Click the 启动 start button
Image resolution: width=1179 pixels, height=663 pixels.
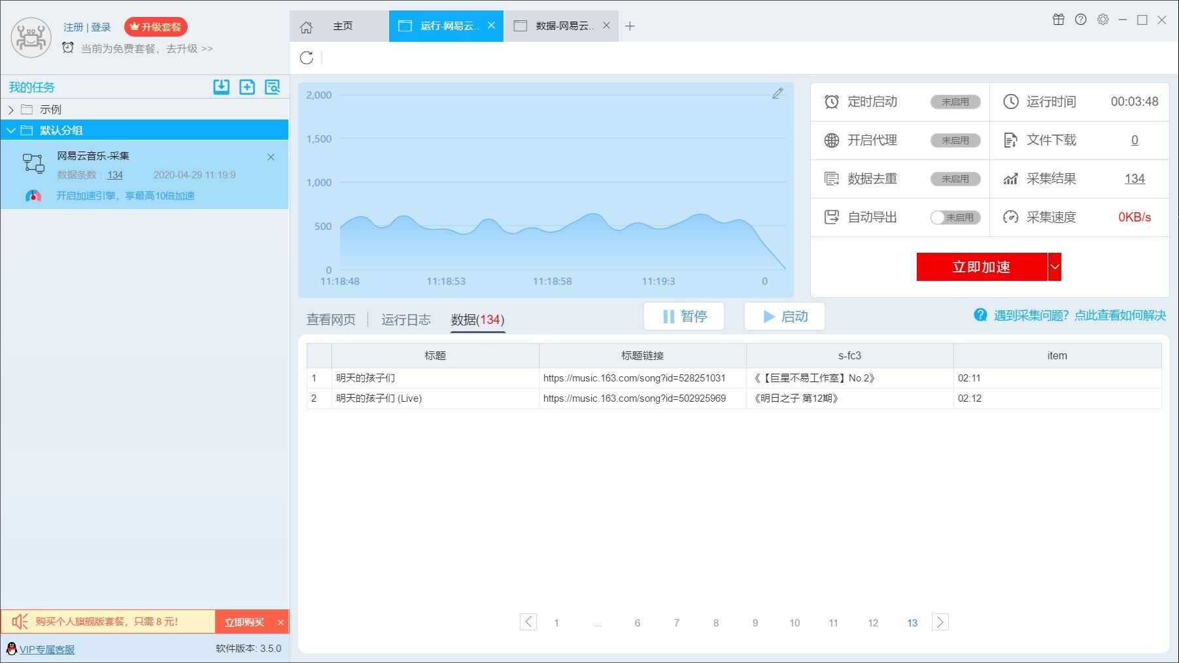pyautogui.click(x=785, y=316)
